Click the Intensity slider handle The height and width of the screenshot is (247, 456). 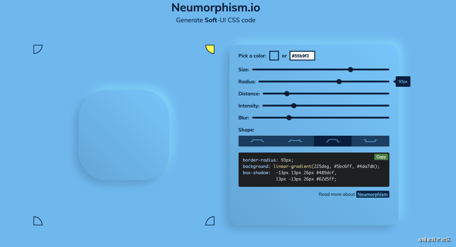tap(294, 106)
